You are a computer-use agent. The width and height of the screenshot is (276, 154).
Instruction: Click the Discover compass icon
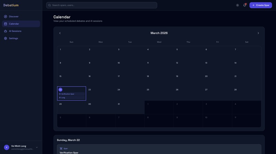pyautogui.click(x=5, y=16)
